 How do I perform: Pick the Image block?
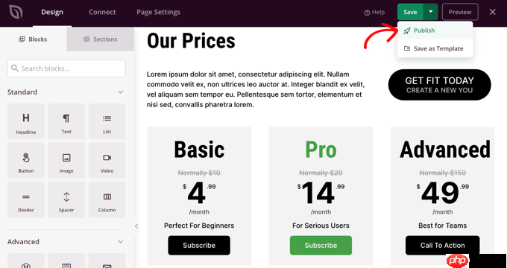[x=66, y=161]
